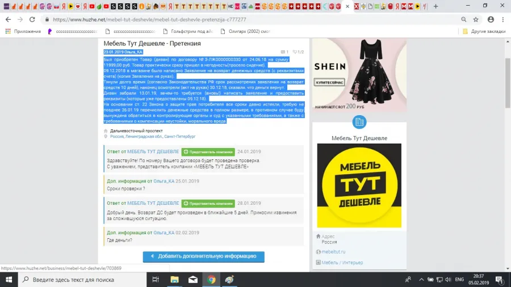Switch the ENG input language
The width and height of the screenshot is (511, 287).
point(459,280)
